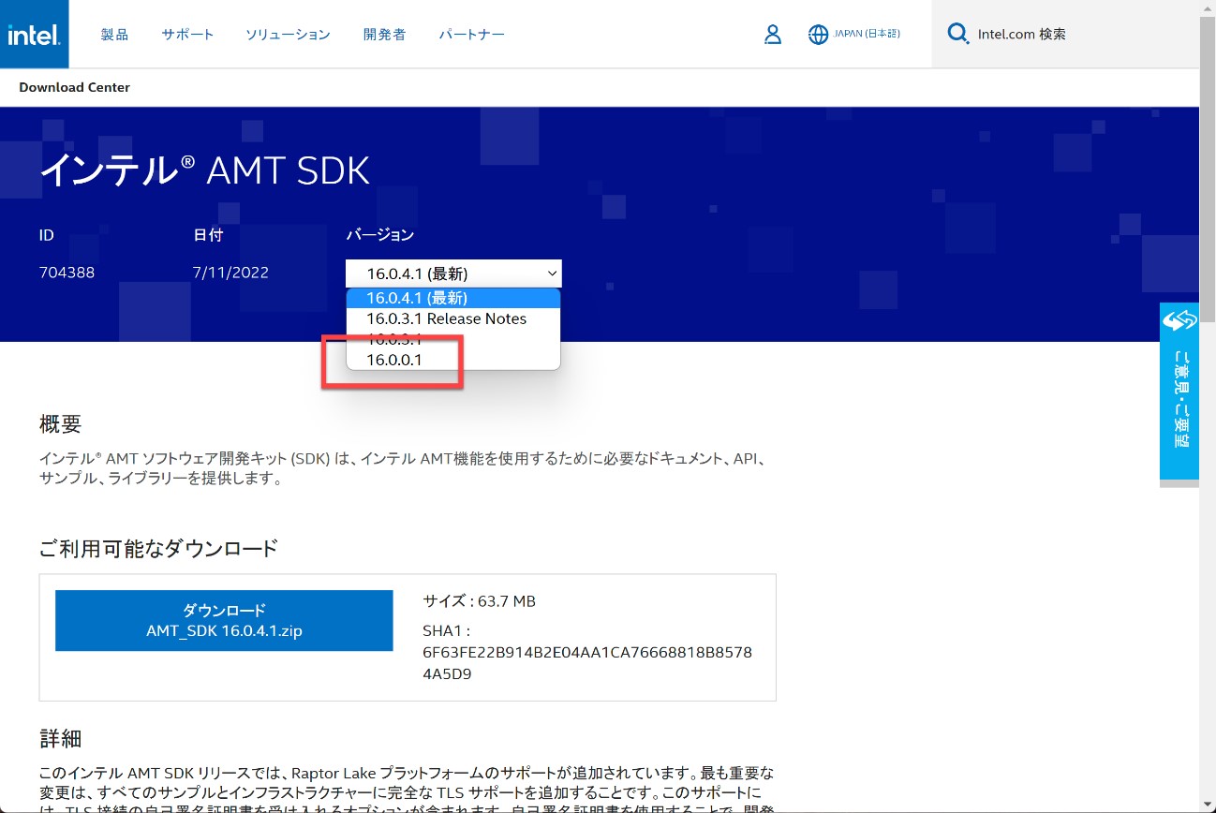This screenshot has height=813, width=1216.
Task: Click the ID value 704388
Action: [67, 273]
